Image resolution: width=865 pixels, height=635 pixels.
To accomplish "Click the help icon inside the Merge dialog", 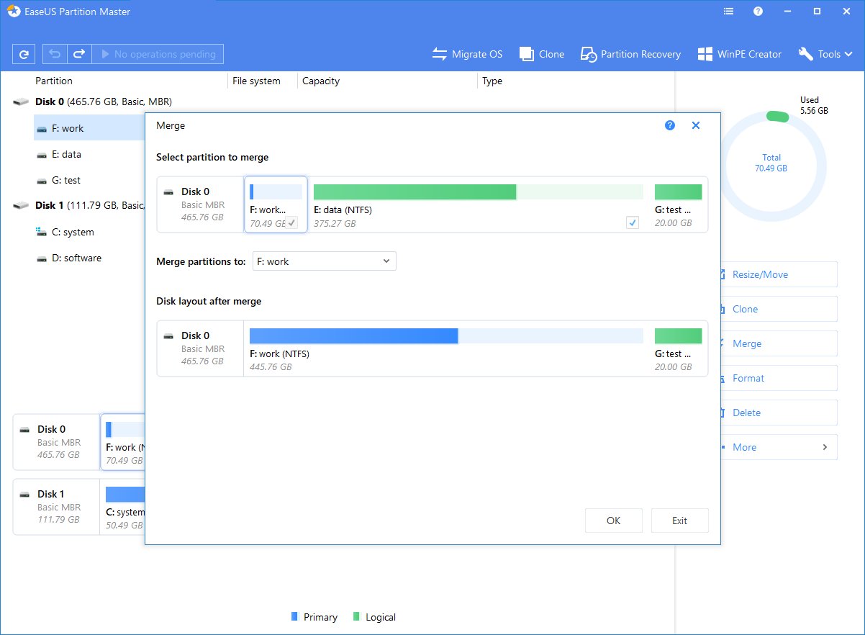I will tap(670, 125).
